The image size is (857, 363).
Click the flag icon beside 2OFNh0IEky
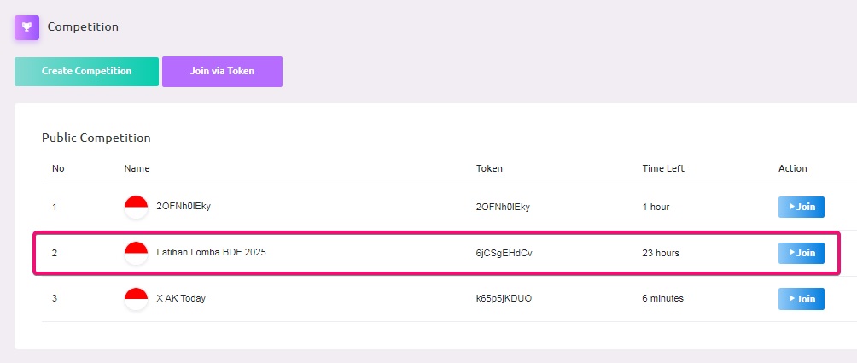pyautogui.click(x=136, y=208)
